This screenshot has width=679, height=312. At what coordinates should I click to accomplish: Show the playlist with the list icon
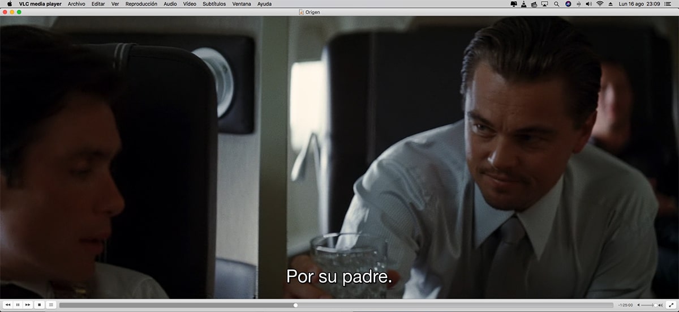pos(51,305)
